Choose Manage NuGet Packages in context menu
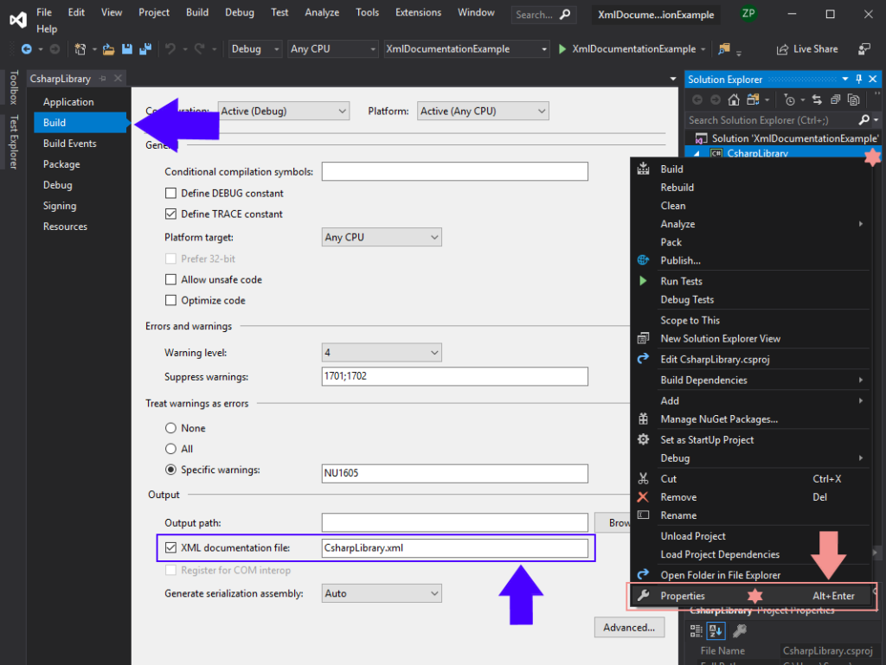 (x=719, y=419)
